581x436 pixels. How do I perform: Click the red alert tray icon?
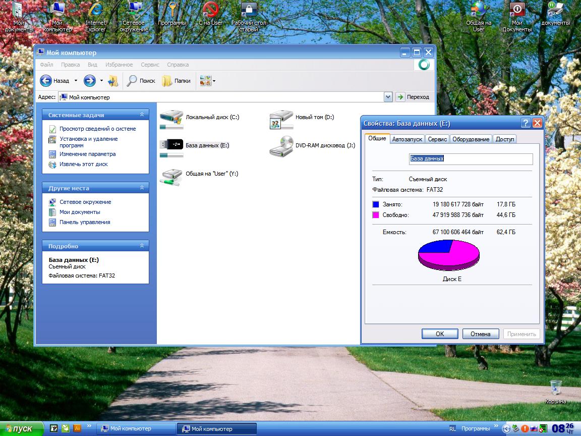(x=525, y=428)
